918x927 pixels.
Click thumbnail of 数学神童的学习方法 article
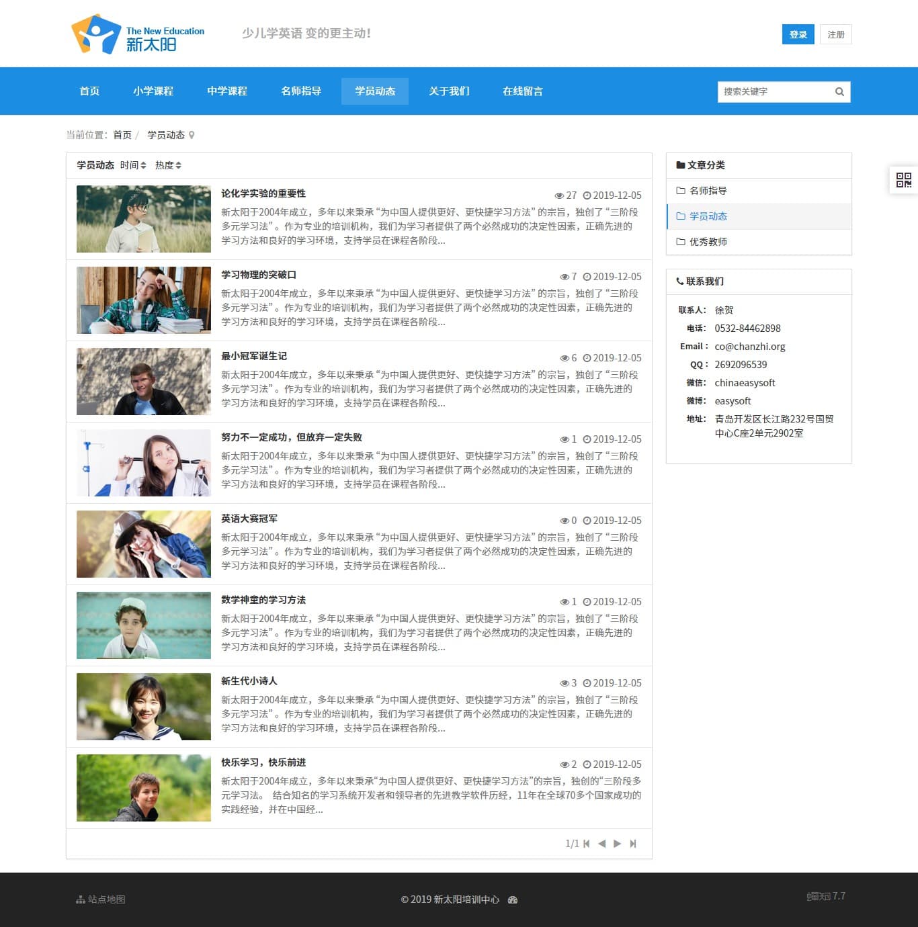click(144, 625)
